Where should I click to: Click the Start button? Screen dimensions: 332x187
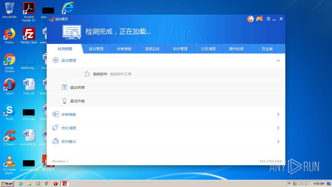(x=7, y=184)
